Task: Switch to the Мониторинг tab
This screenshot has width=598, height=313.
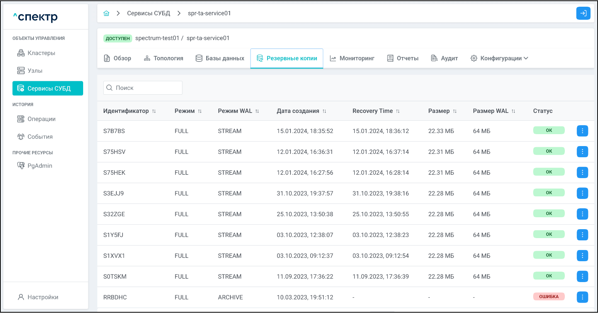Action: click(352, 58)
